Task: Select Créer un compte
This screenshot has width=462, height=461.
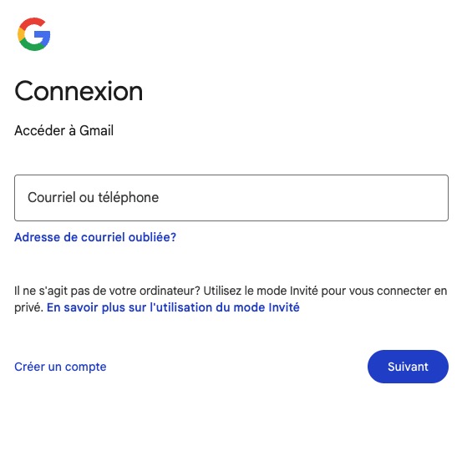Action: pos(60,367)
